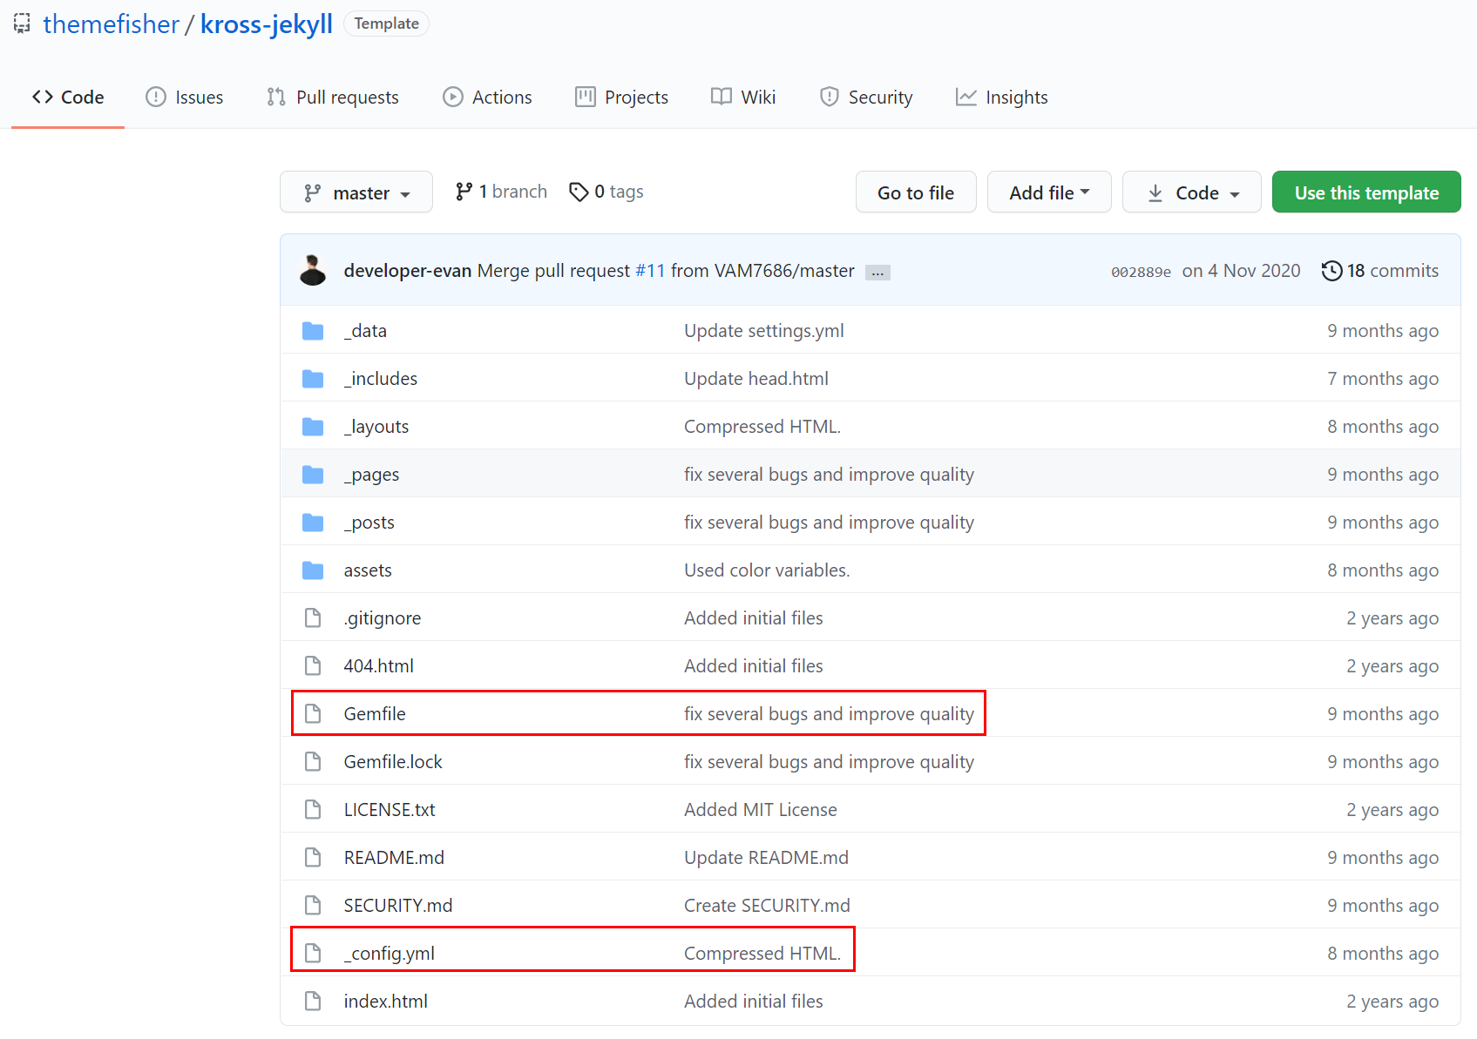Click developer-evan avatar image
This screenshot has height=1039, width=1477.
coord(313,270)
